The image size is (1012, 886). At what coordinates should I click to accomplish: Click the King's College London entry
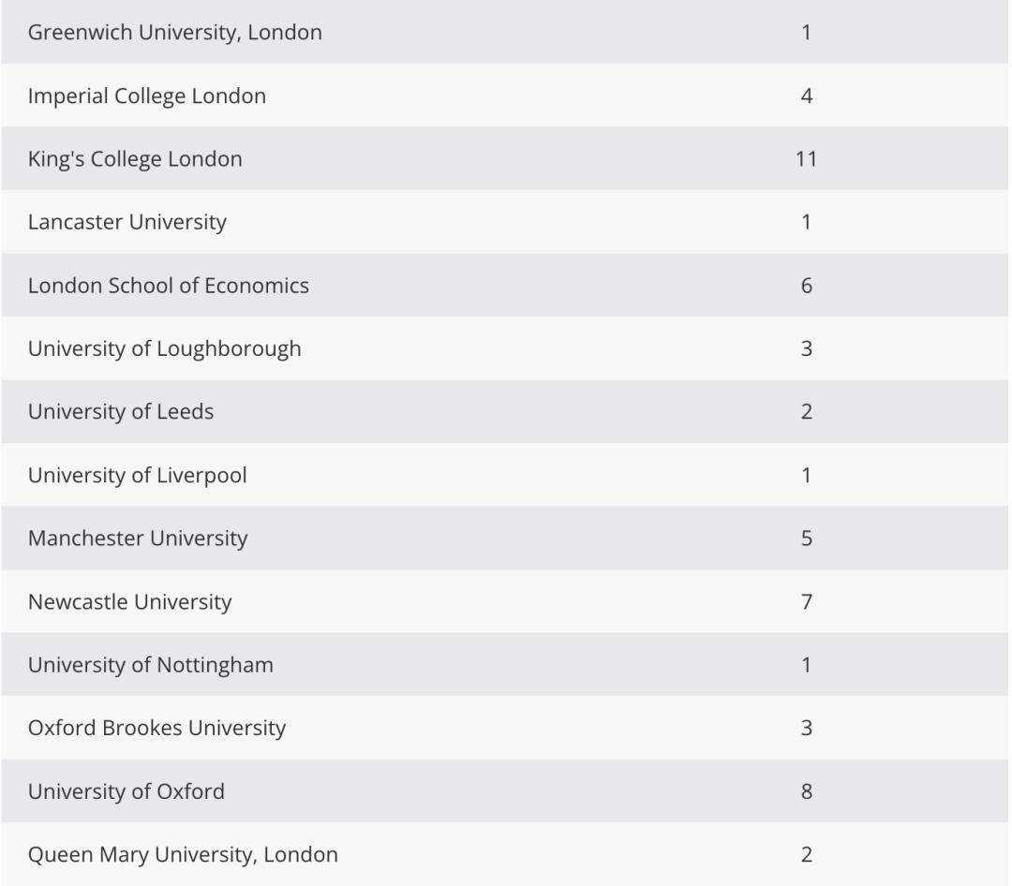(135, 159)
